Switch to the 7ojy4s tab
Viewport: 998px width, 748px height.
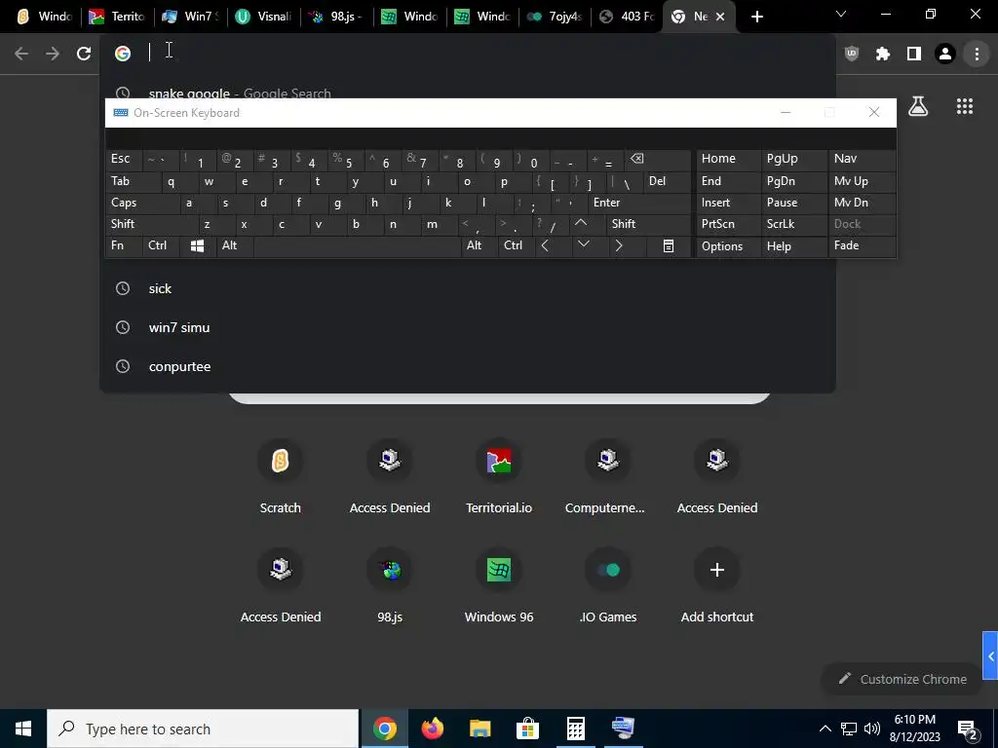(x=556, y=17)
